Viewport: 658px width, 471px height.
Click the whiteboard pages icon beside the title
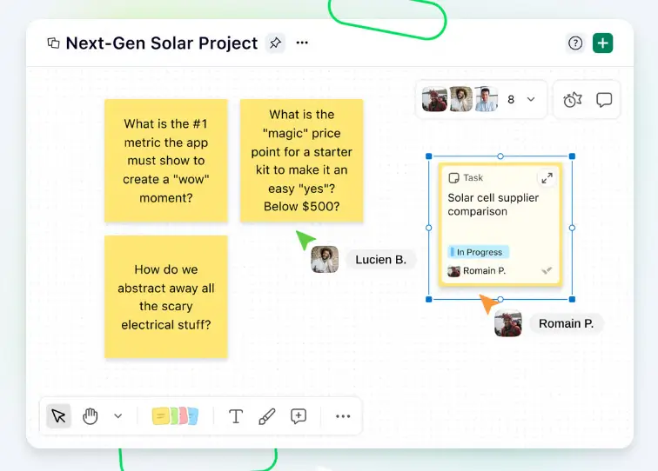click(53, 43)
